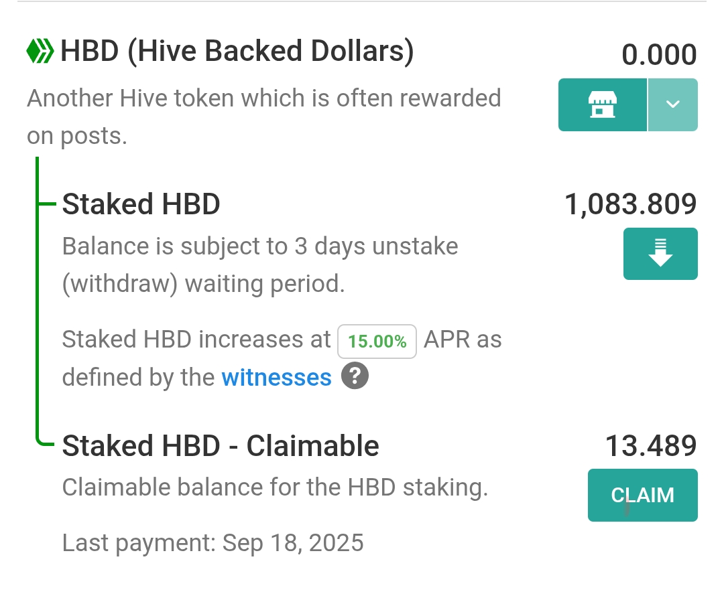This screenshot has width=724, height=600.
Task: Expand the dropdown chevron next to market button
Action: click(x=672, y=104)
